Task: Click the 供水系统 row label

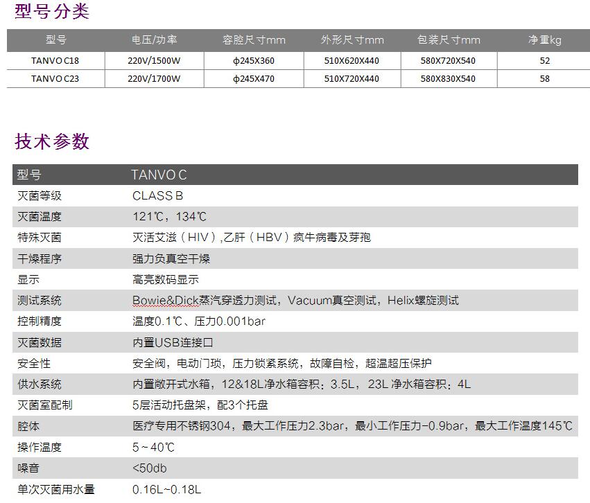Action: pyautogui.click(x=40, y=385)
